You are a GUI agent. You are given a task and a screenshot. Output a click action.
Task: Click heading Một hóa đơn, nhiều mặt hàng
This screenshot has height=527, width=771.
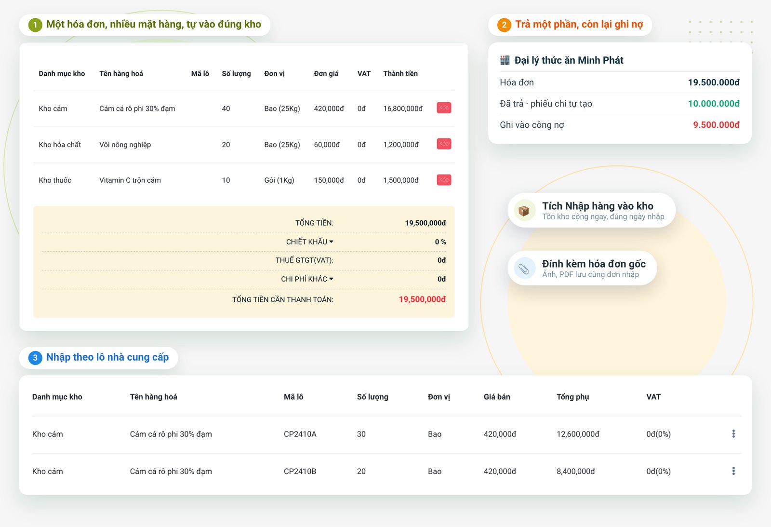[154, 25]
